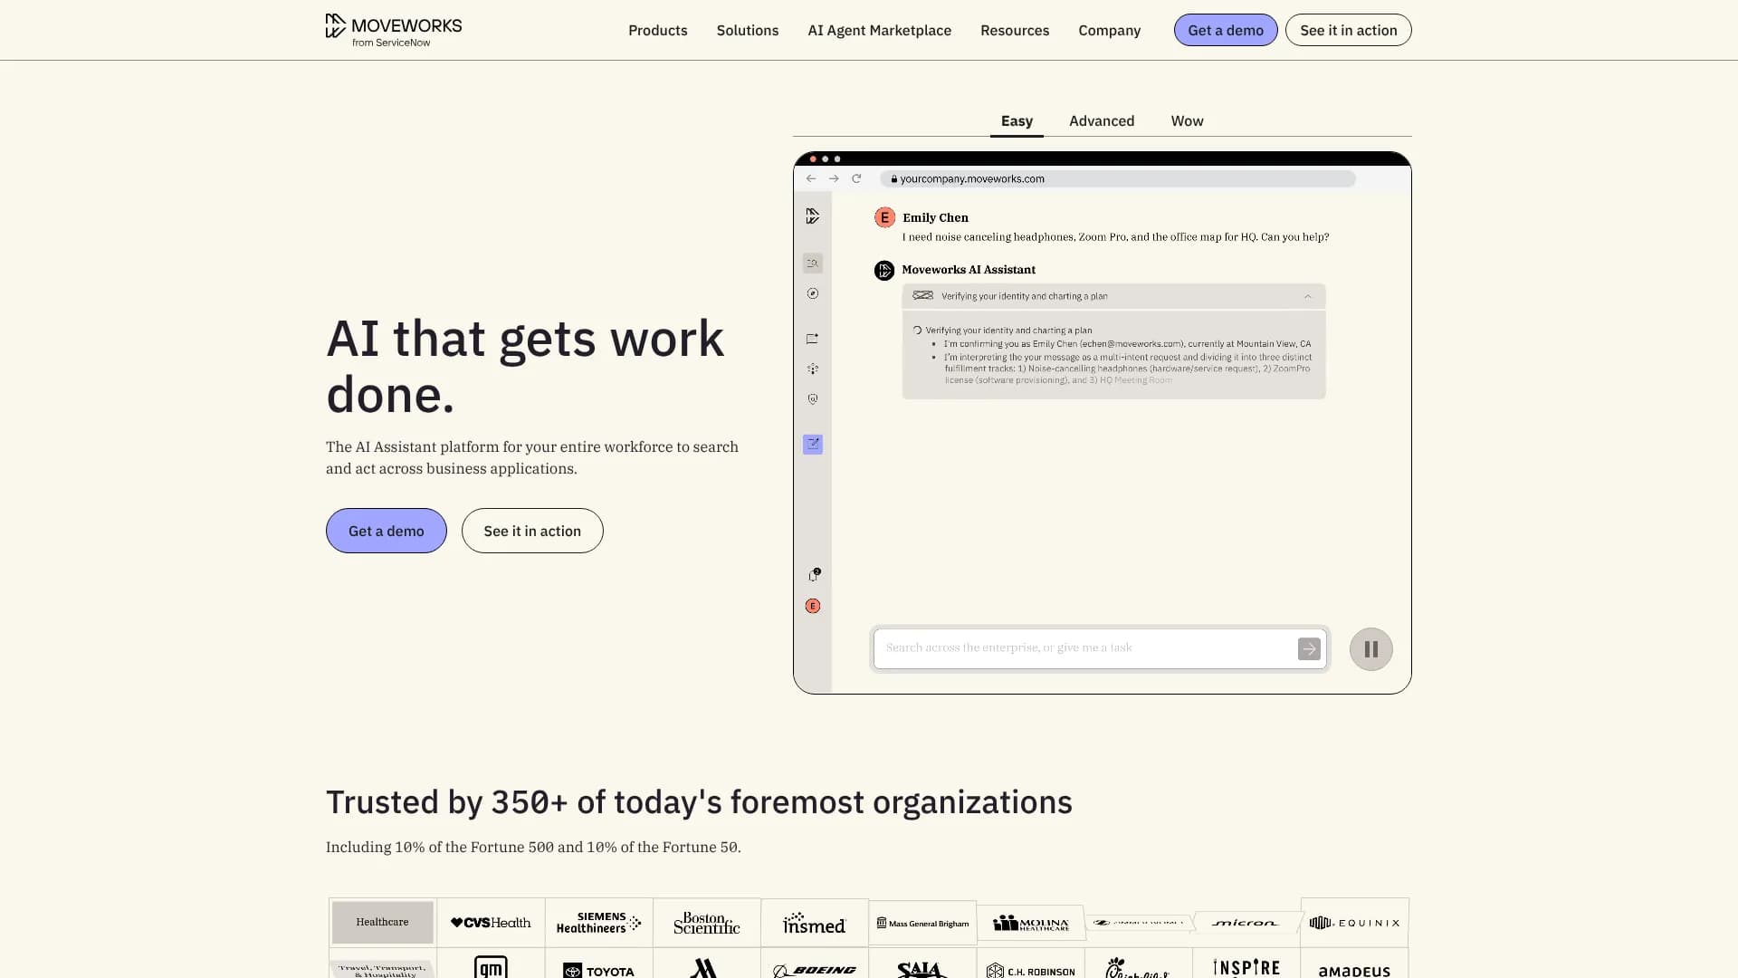Open the notifications icon with badge
Image resolution: width=1738 pixels, height=978 pixels.
(x=814, y=575)
